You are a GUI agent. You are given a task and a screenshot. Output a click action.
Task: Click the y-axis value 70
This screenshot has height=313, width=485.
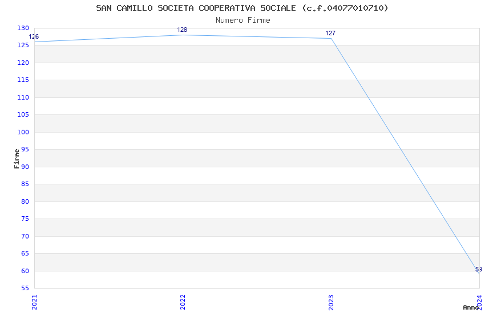click(x=25, y=236)
